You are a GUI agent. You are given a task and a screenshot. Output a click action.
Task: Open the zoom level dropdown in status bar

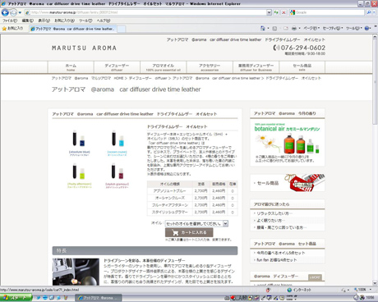click(363, 290)
